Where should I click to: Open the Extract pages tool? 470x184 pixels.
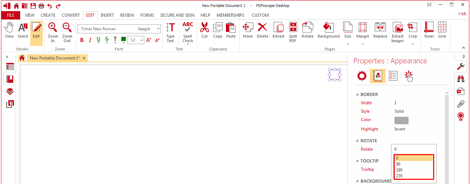pos(278,30)
